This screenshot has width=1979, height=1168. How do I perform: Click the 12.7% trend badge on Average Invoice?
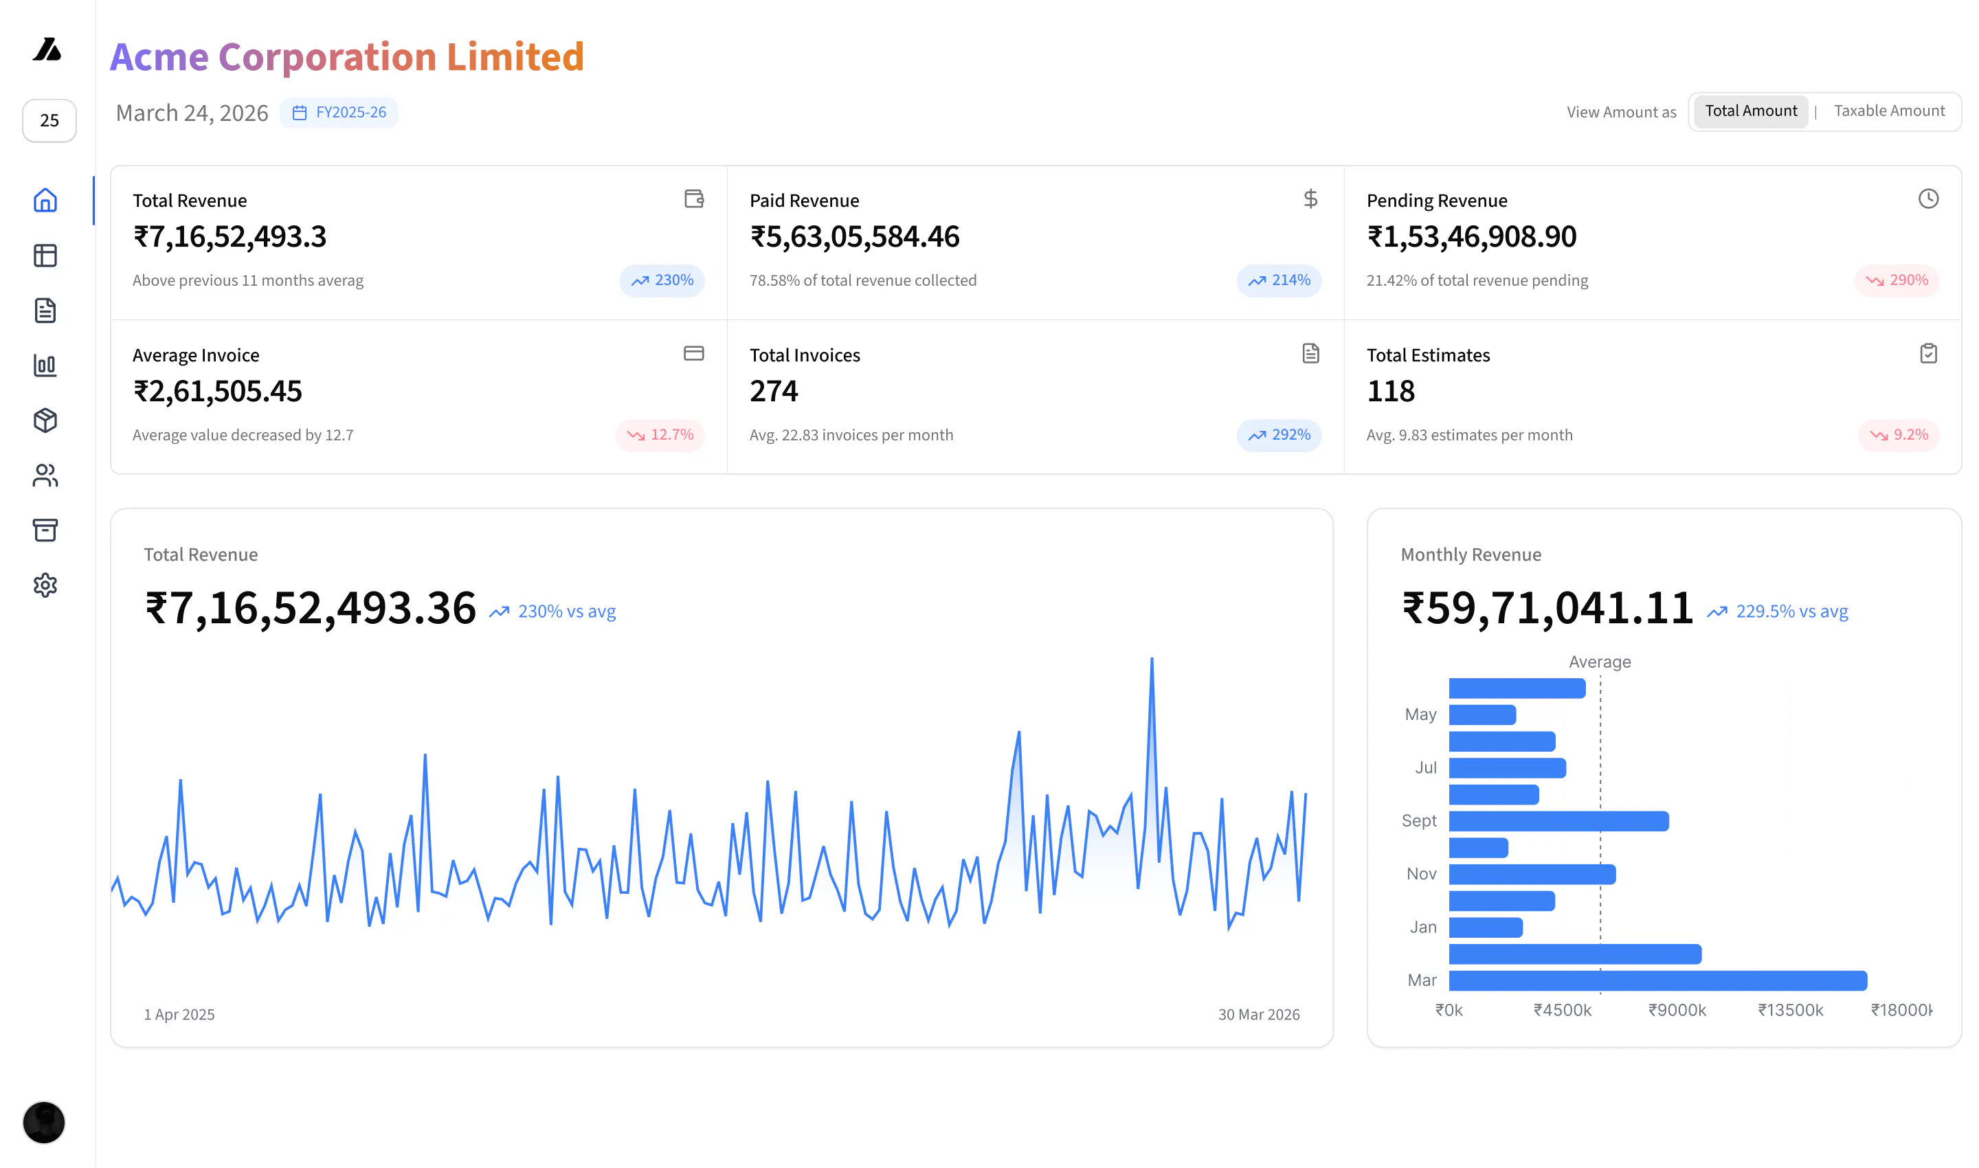[x=660, y=435]
